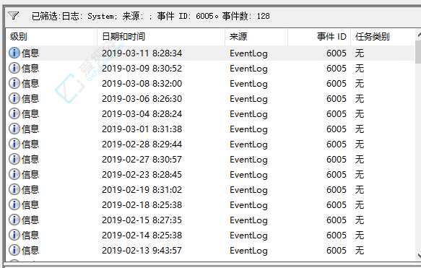The width and height of the screenshot is (421, 268).
Task: Click info icon for 2019-02-13 9:43:57 event
Action: (14, 250)
